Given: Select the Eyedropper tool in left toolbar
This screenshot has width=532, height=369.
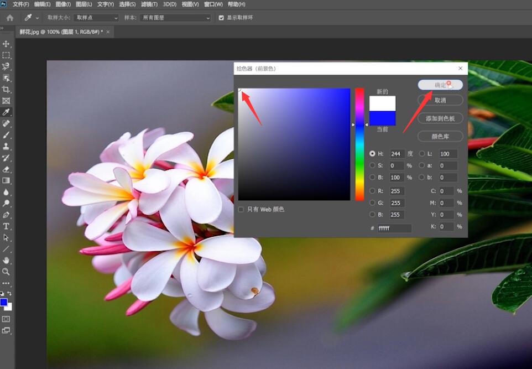Looking at the screenshot, I should click(x=6, y=112).
